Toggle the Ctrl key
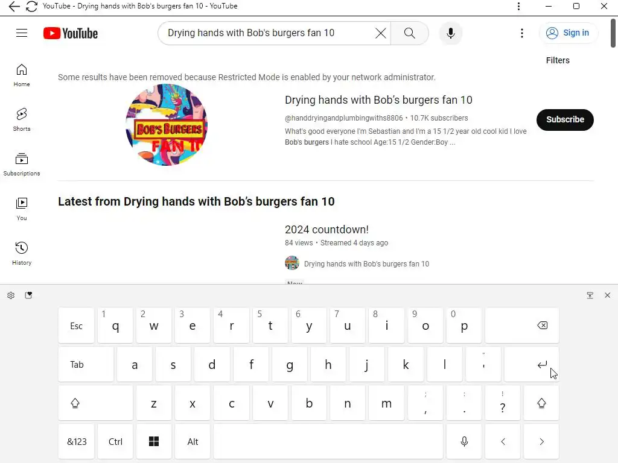 115,442
